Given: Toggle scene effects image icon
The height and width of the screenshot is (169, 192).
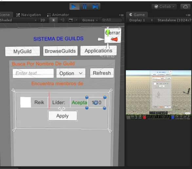Looking at the screenshot, I should (71, 20).
